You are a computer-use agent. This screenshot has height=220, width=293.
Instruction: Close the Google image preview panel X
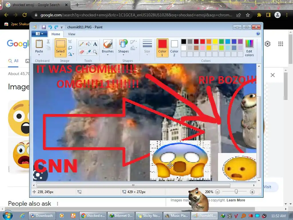(273, 75)
